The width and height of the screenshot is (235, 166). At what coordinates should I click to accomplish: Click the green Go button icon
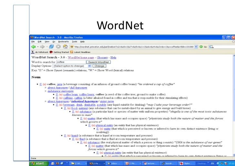pyautogui.click(x=201, y=47)
